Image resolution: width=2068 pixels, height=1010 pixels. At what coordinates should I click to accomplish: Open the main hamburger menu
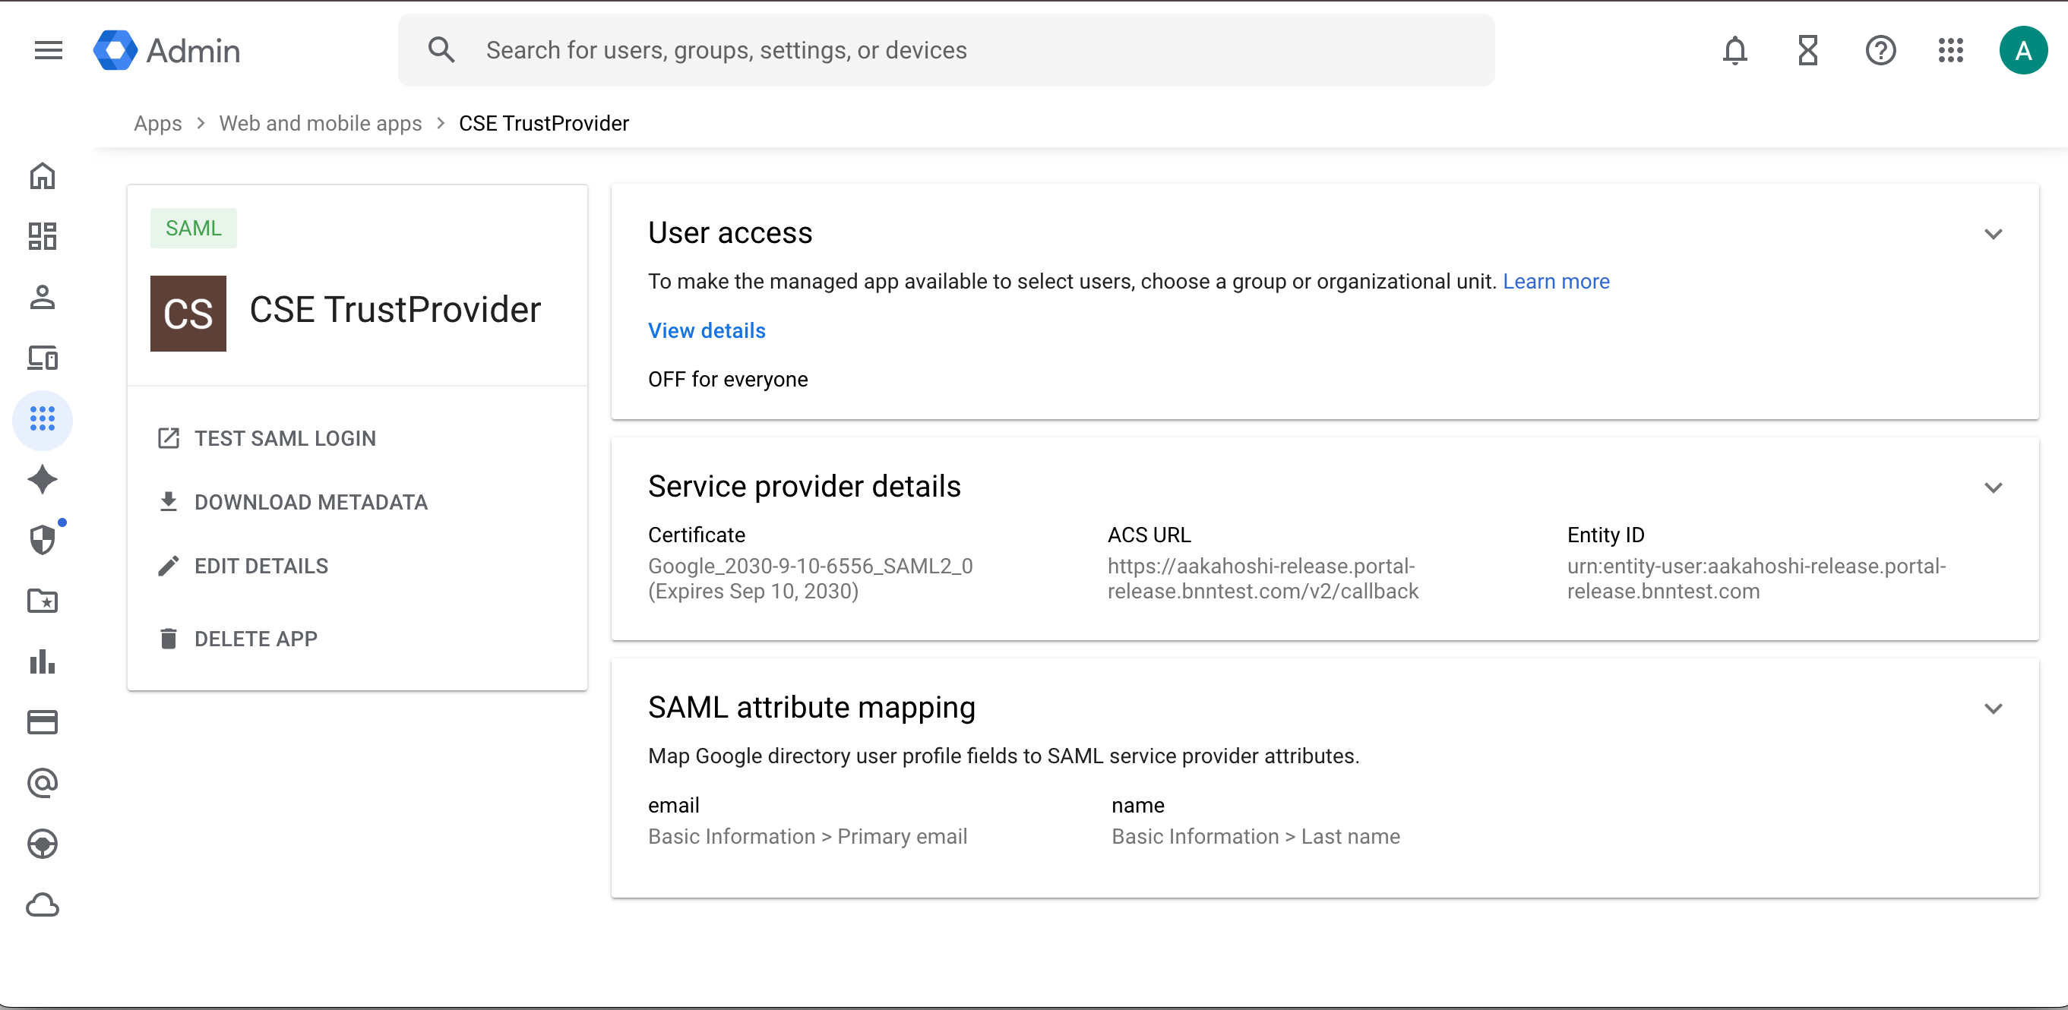click(x=48, y=51)
